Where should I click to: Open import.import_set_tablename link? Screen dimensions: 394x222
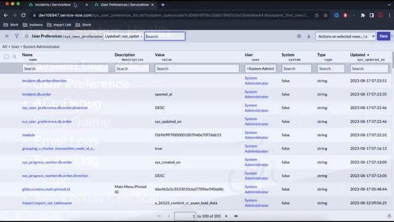pos(47,203)
